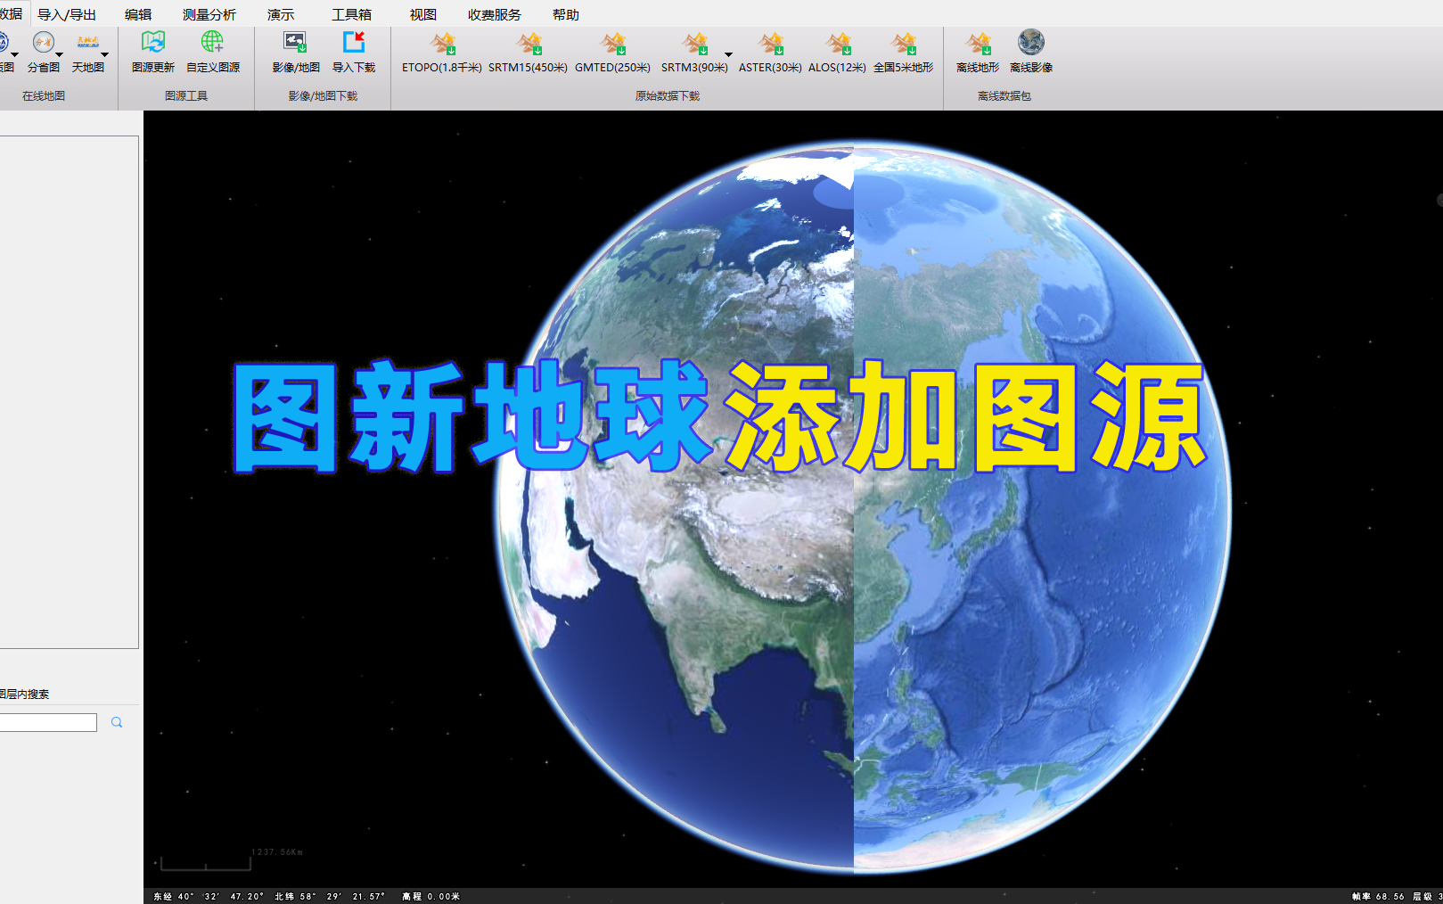
Task: Click the latitude readout 北纬 in status bar
Action: [x=330, y=896]
